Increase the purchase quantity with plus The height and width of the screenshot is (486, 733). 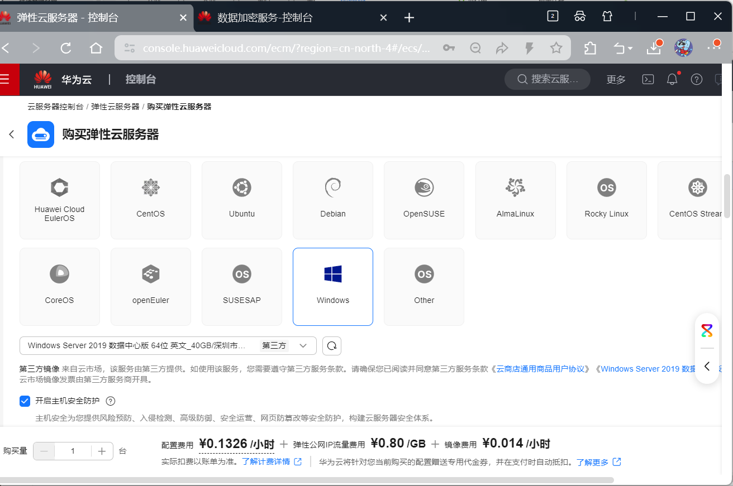click(102, 451)
